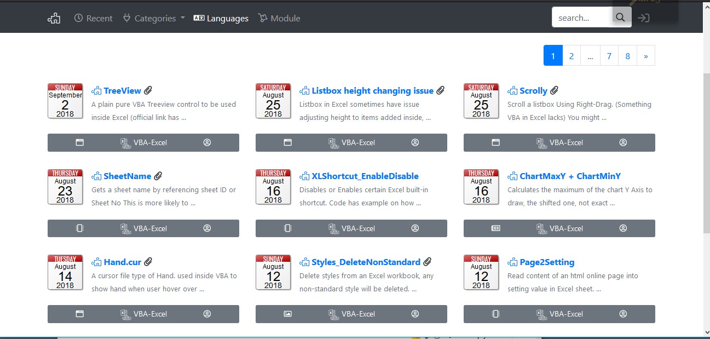Open the Listbox height changing issue link
Viewport: 710px width, 339px height.
(372, 91)
